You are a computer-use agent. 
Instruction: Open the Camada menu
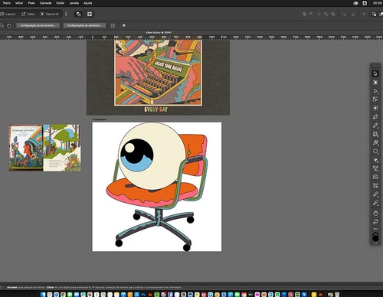(x=45, y=3)
